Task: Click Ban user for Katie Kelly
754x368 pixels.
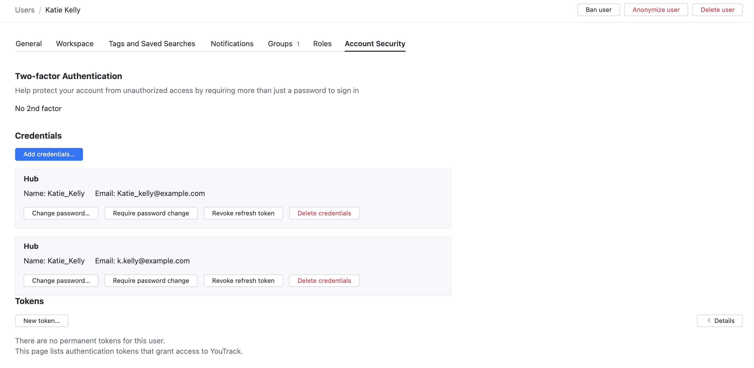Action: 598,10
